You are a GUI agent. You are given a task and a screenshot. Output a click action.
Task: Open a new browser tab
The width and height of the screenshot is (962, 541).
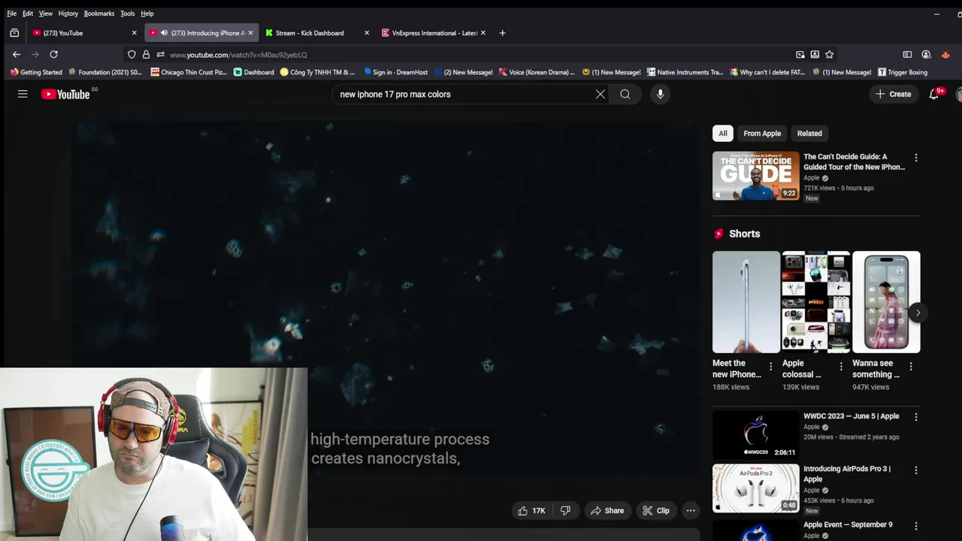click(502, 33)
